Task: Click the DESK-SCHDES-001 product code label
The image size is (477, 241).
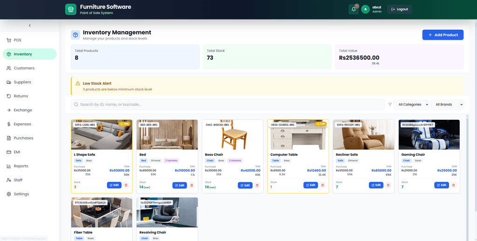Action: pyautogui.click(x=283, y=125)
